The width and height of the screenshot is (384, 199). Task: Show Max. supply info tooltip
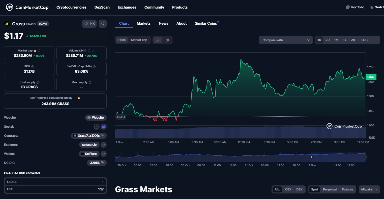(90, 82)
